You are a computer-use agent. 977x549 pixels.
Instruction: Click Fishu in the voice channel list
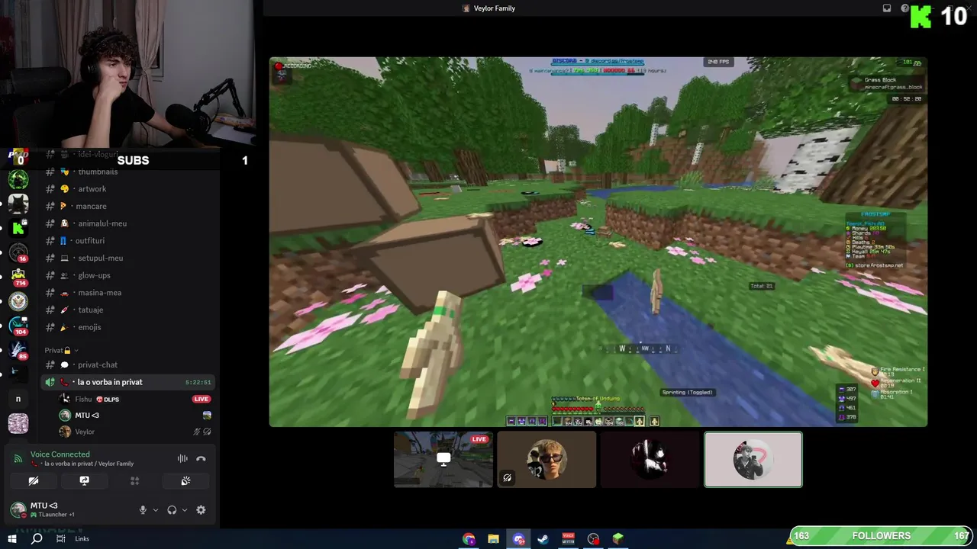pyautogui.click(x=84, y=399)
